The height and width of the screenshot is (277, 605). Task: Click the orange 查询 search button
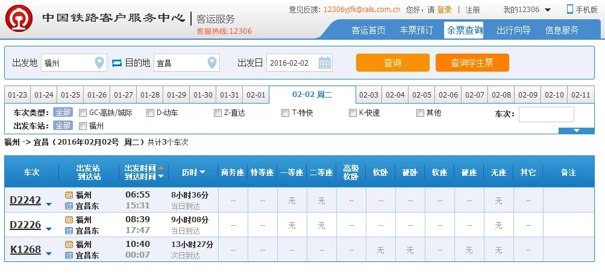392,63
